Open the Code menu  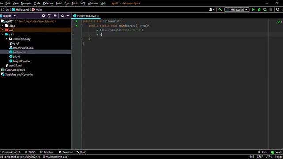(x=37, y=3)
